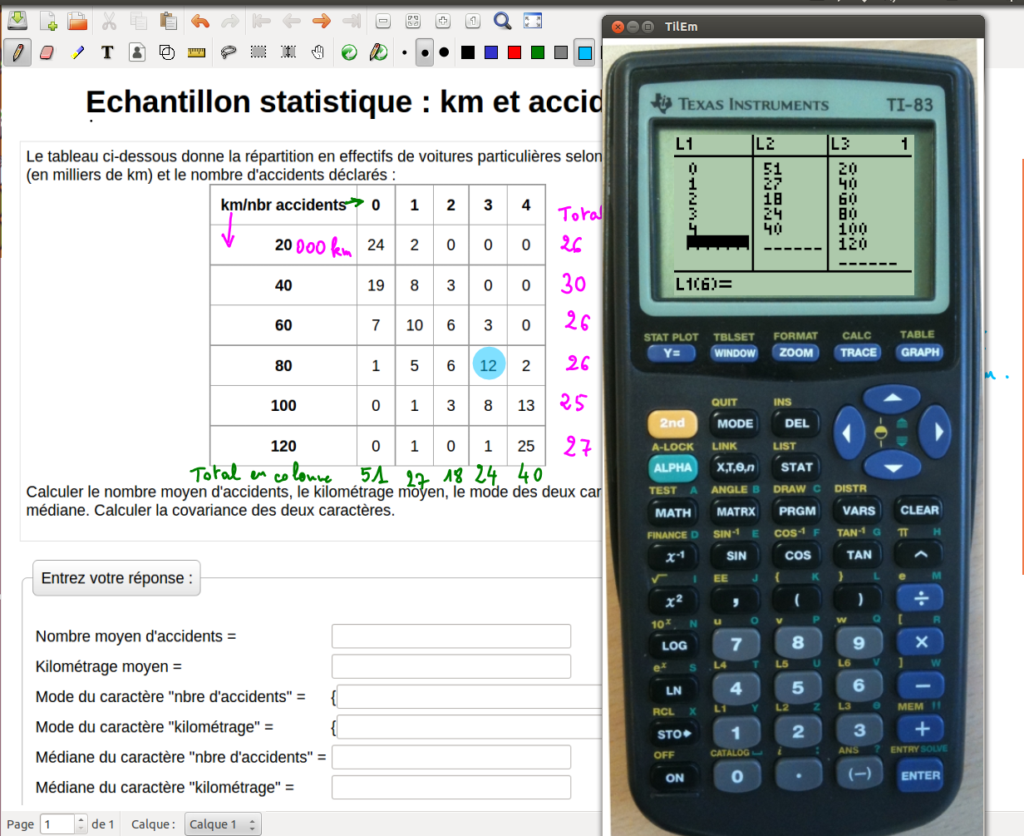This screenshot has height=836, width=1024.
Task: Select the Eraser tool
Action: (x=47, y=52)
